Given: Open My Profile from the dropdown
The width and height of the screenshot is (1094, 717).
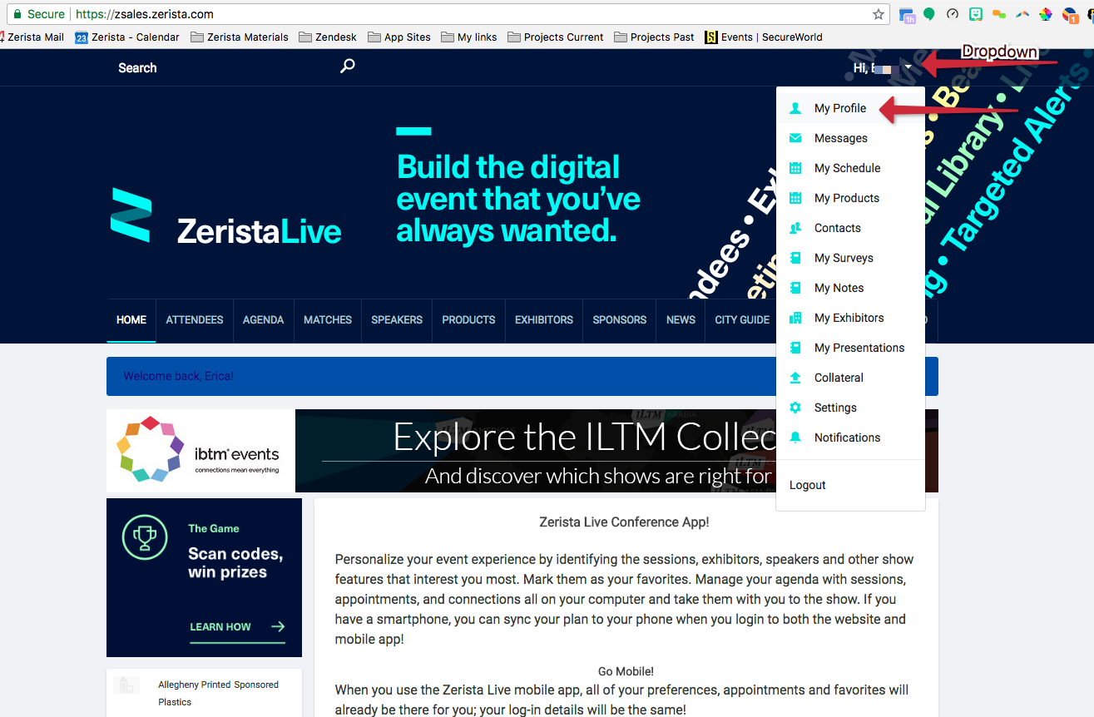Looking at the screenshot, I should 850,108.
